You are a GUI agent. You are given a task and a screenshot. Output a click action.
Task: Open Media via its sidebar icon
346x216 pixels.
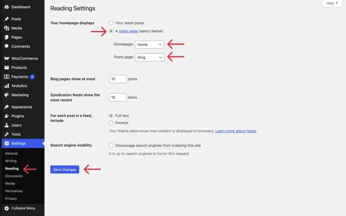click(6, 28)
